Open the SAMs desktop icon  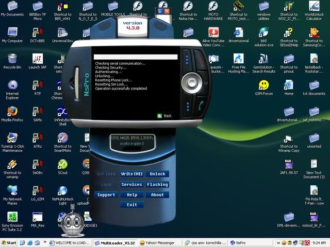coord(38,114)
